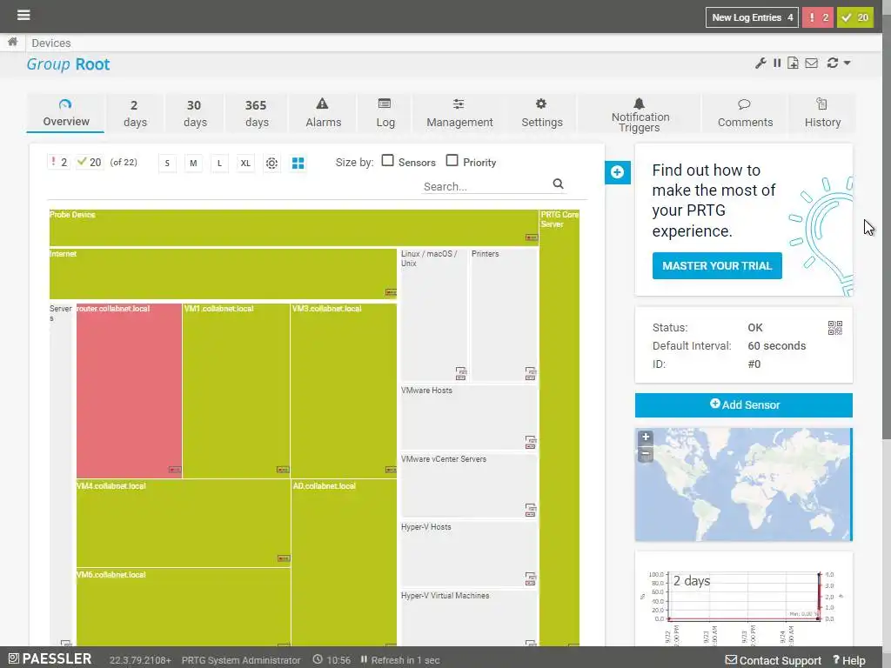Viewport: 891px width, 668px height.
Task: Open the QR code icon
Action: pyautogui.click(x=834, y=328)
